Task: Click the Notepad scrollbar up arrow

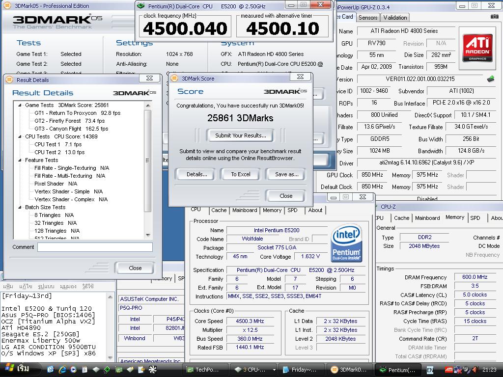Action: point(110,297)
